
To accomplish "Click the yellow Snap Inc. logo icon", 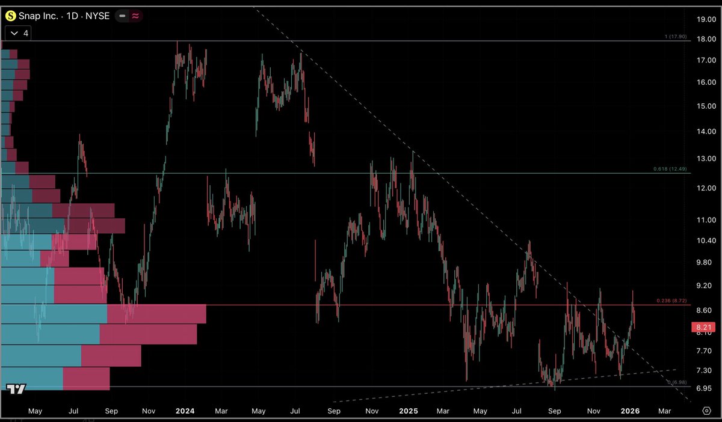I will (11, 16).
